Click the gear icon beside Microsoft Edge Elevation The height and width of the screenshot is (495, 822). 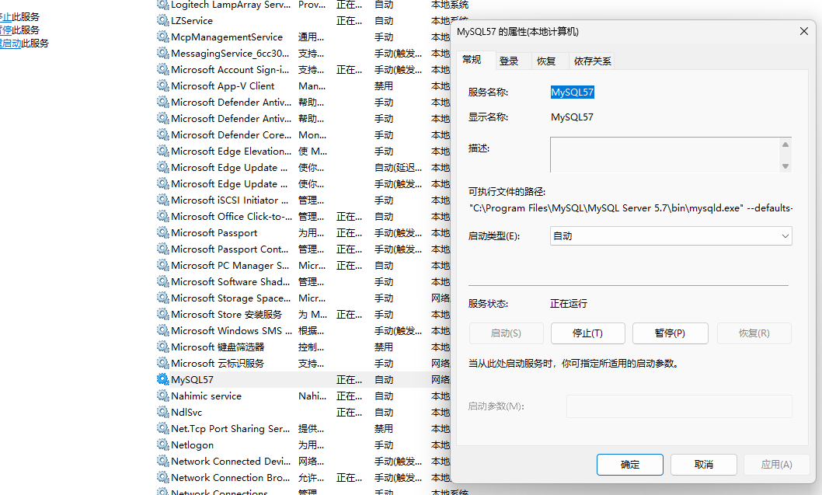[162, 151]
